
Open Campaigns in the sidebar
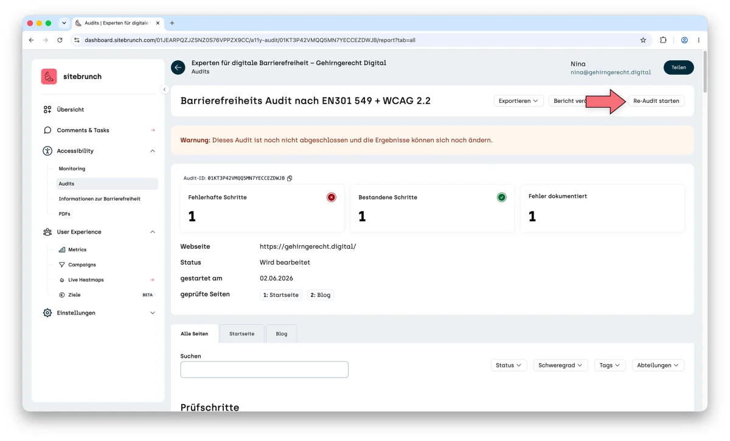pos(82,265)
